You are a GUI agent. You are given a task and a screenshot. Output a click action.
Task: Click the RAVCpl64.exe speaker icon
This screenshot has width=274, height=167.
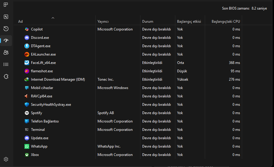[x=27, y=96]
